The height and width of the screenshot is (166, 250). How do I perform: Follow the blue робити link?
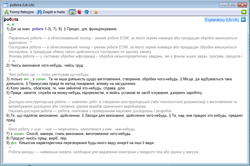(38, 29)
